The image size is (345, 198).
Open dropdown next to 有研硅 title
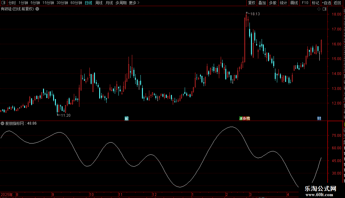38,9
